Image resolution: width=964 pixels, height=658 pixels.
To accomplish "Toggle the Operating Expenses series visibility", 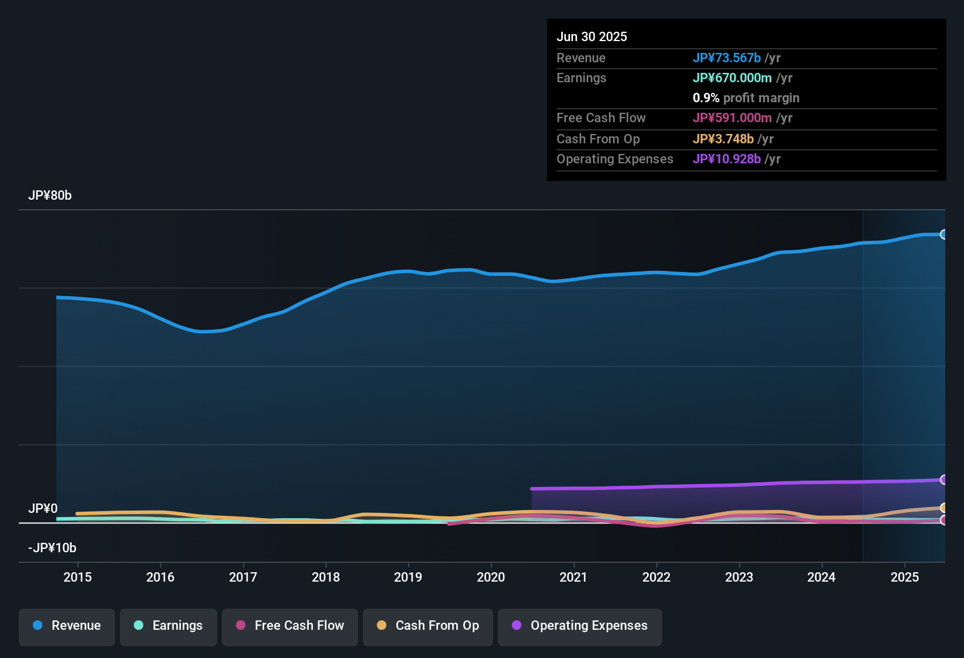I will coord(579,626).
